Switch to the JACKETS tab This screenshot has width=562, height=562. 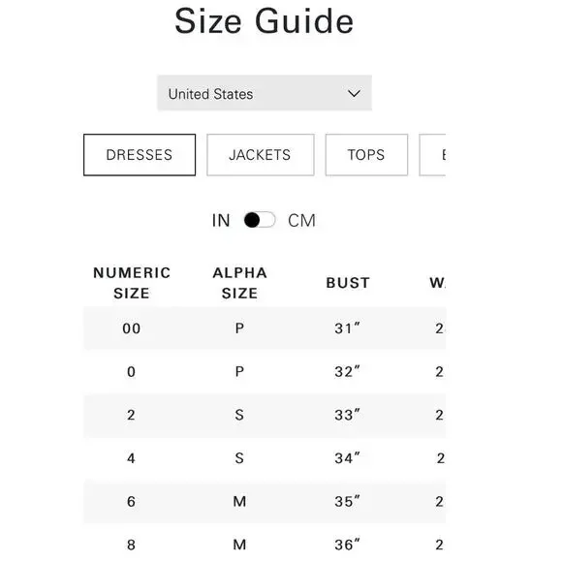click(x=261, y=155)
